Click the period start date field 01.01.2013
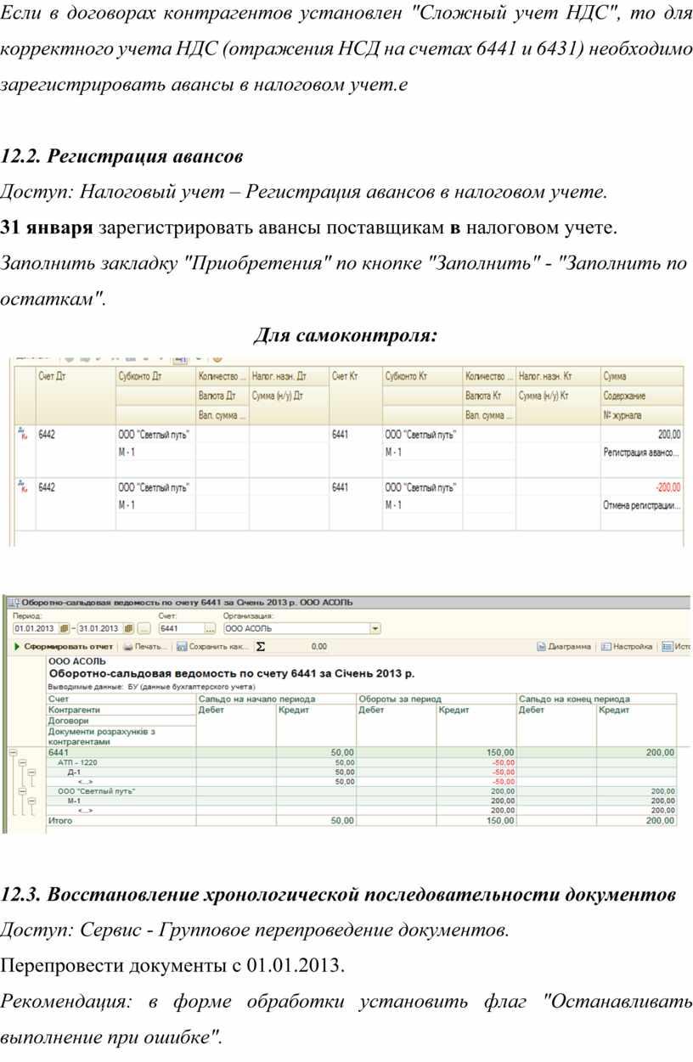Screen dimensions: 693x1062 [x=34, y=629]
